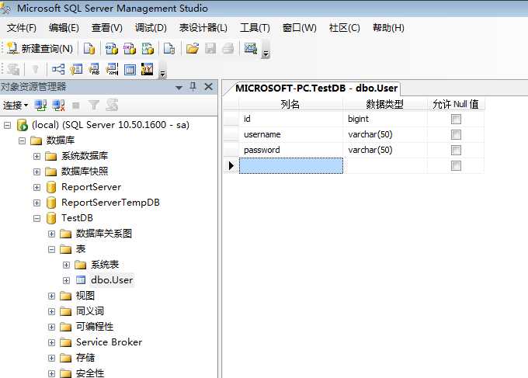Click Connect Object Explorer icon
This screenshot has width=528, height=378.
point(40,106)
